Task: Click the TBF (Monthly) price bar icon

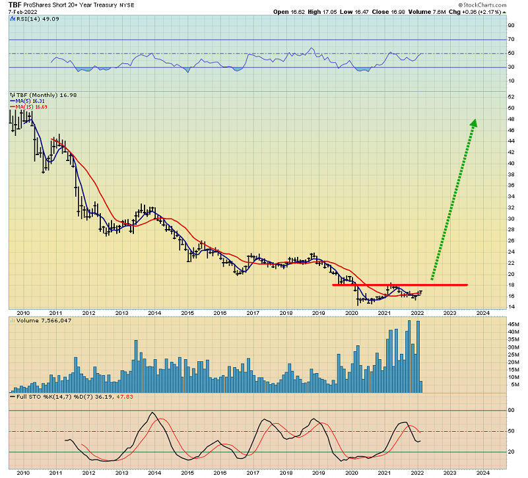Action: pyautogui.click(x=11, y=95)
